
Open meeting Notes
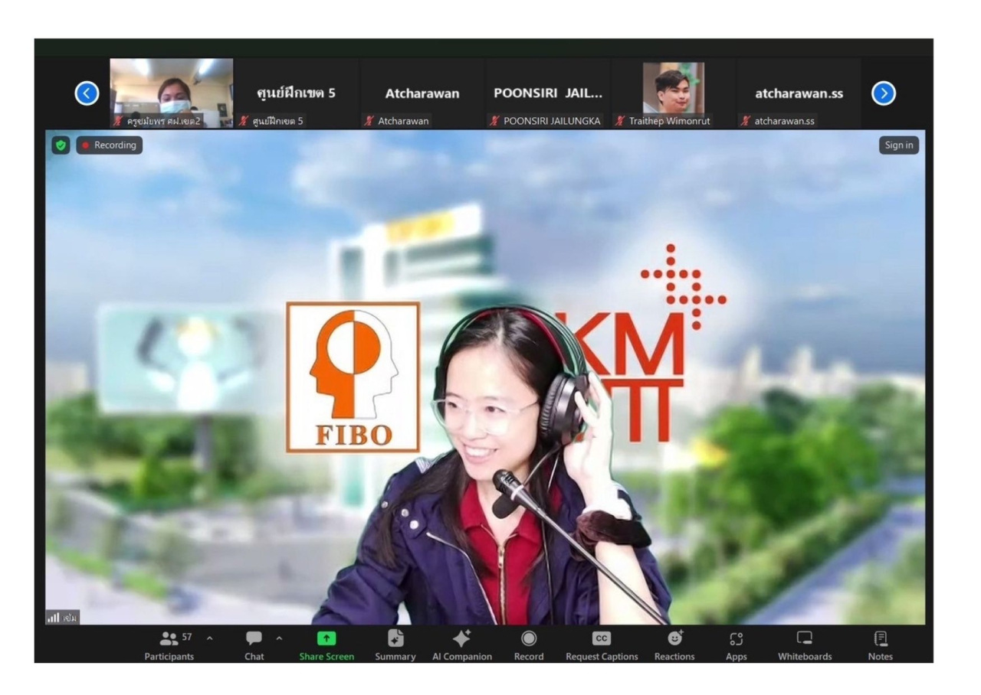click(x=881, y=646)
